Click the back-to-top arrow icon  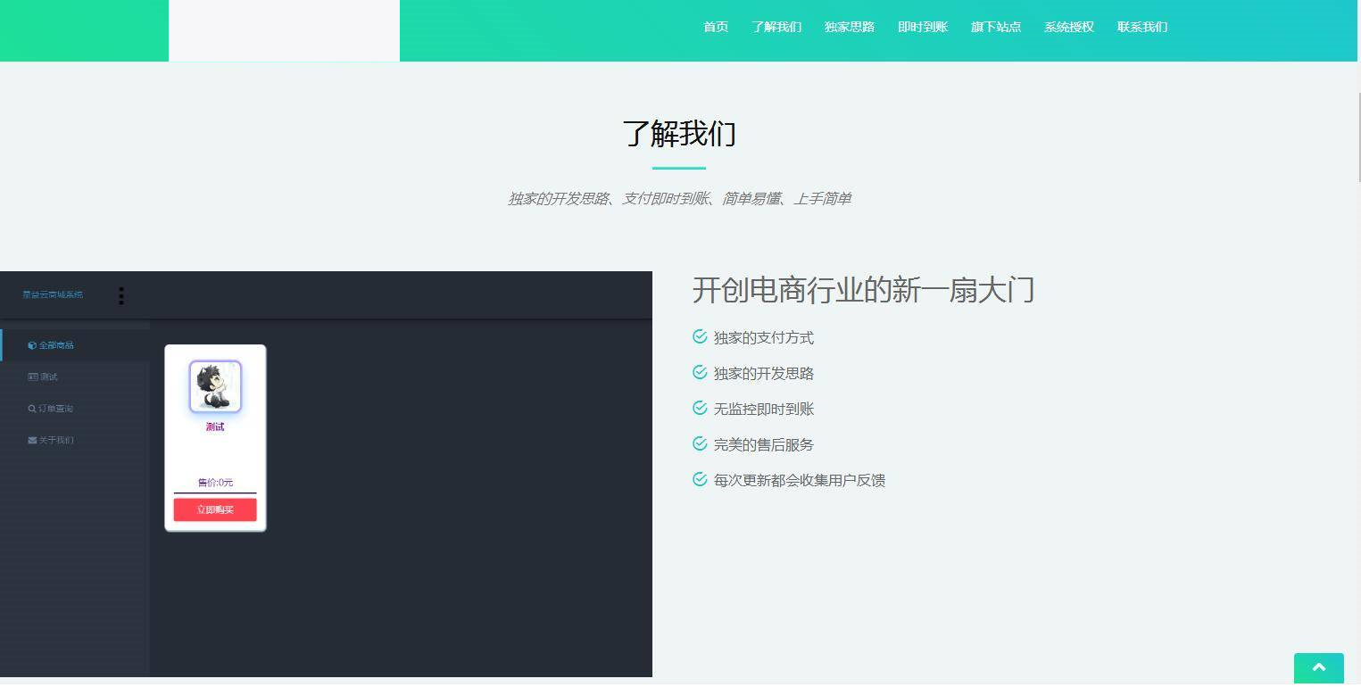coord(1318,668)
